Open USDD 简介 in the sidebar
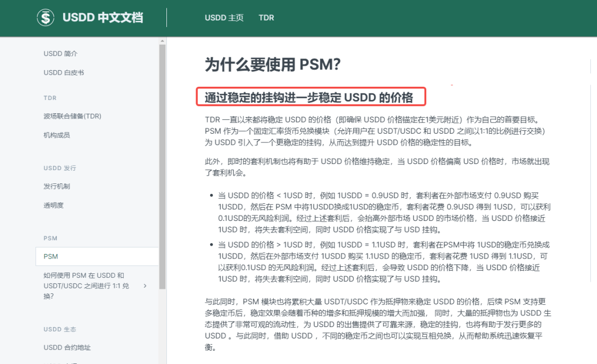This screenshot has width=597, height=364. click(x=61, y=54)
